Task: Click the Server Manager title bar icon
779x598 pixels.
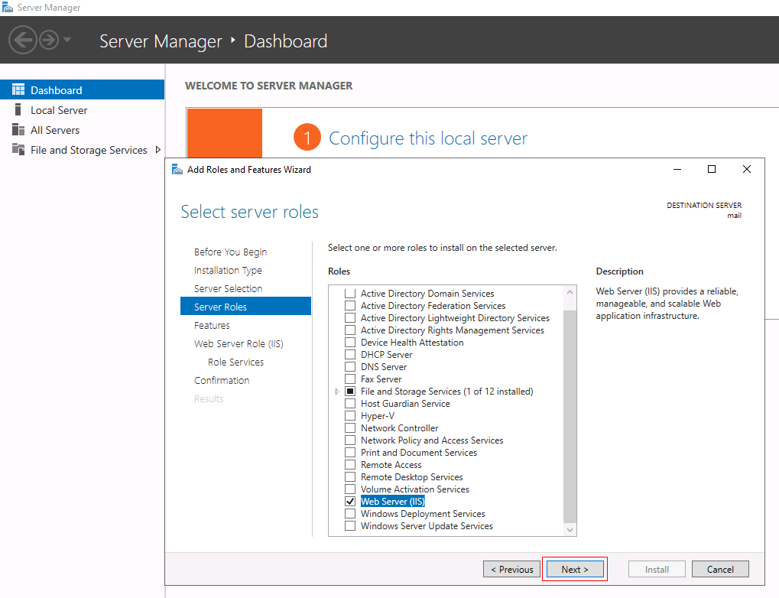Action: click(x=8, y=8)
